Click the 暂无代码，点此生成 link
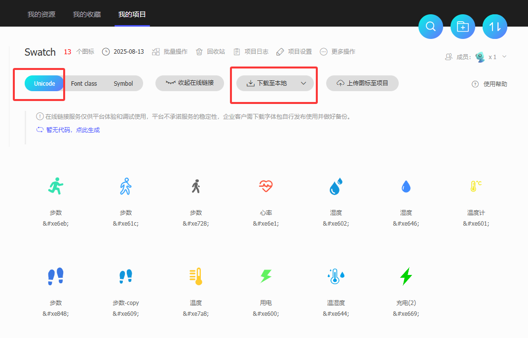Image resolution: width=528 pixels, height=338 pixels. click(68, 130)
